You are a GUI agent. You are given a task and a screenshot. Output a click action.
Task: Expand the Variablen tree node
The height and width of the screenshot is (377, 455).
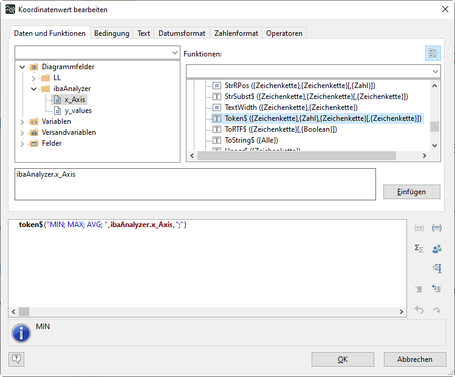23,121
